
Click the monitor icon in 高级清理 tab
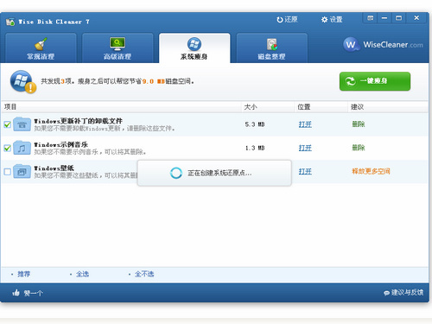coord(118,44)
